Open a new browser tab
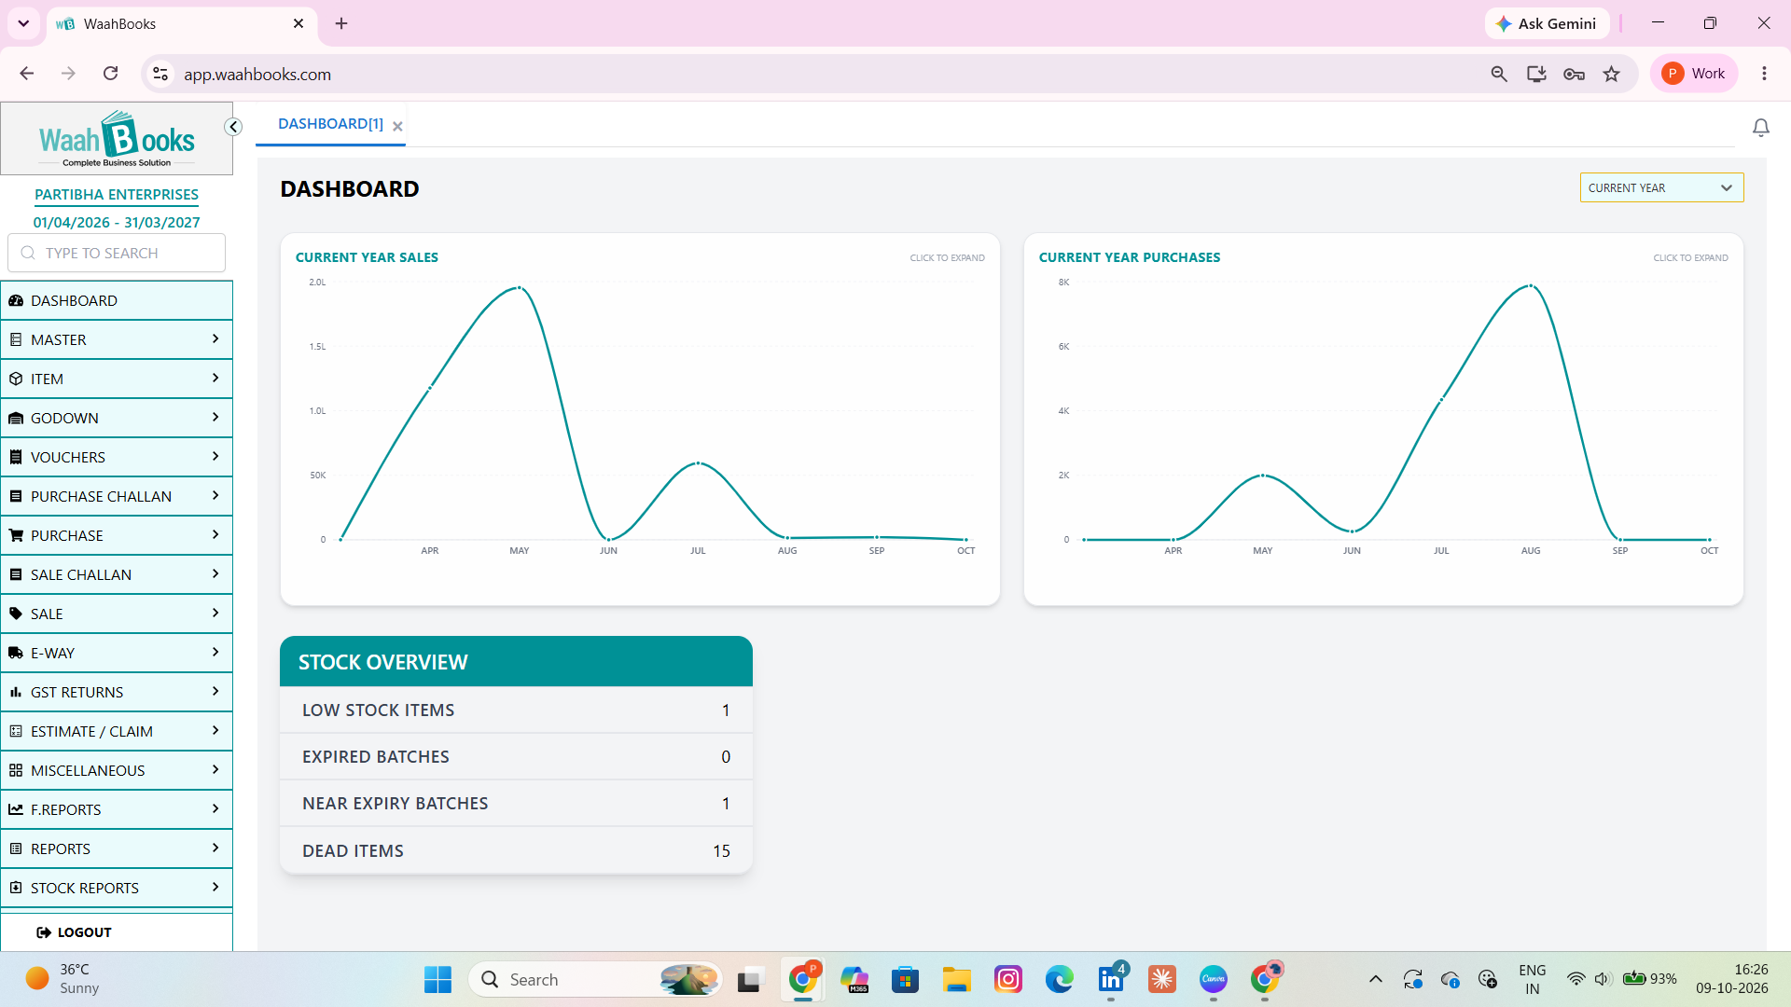Viewport: 1791px width, 1007px height. pyautogui.click(x=341, y=23)
